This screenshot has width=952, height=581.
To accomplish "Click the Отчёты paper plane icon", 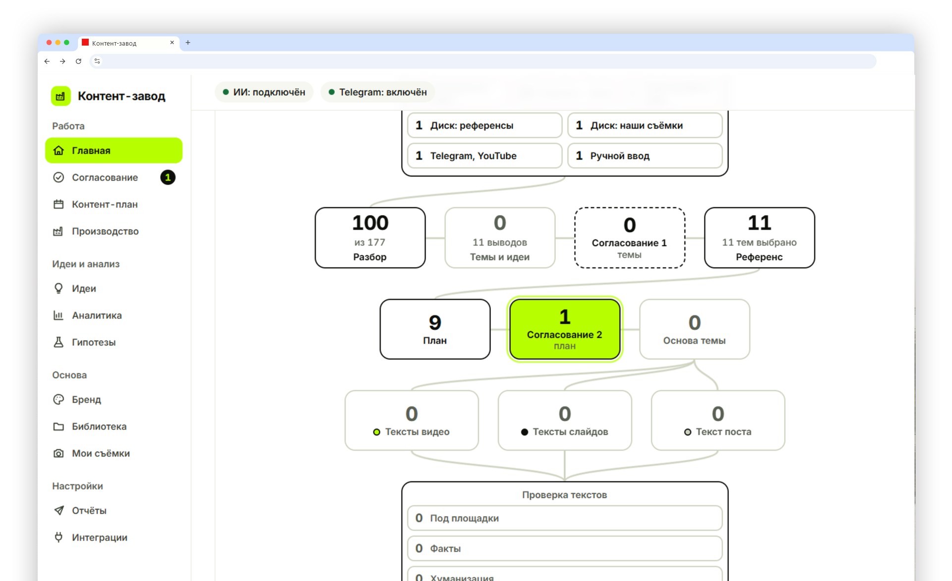I will (59, 511).
